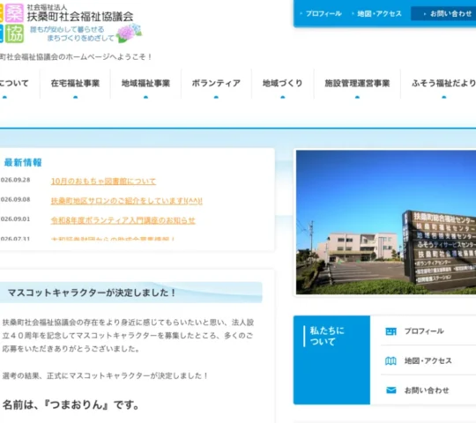476x423 pixels.
Task: Click the slogan 誰もが安心して暮らせる
Action: [x=67, y=29]
